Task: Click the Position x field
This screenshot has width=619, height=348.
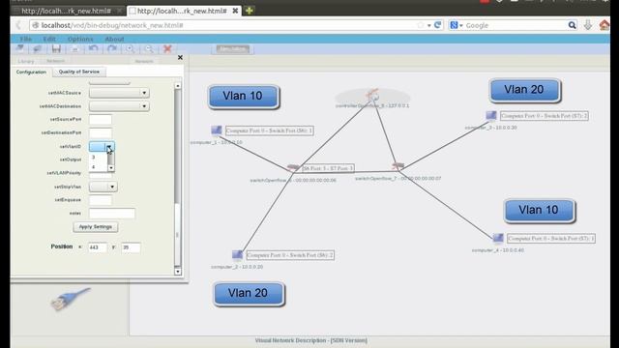Action: (97, 247)
